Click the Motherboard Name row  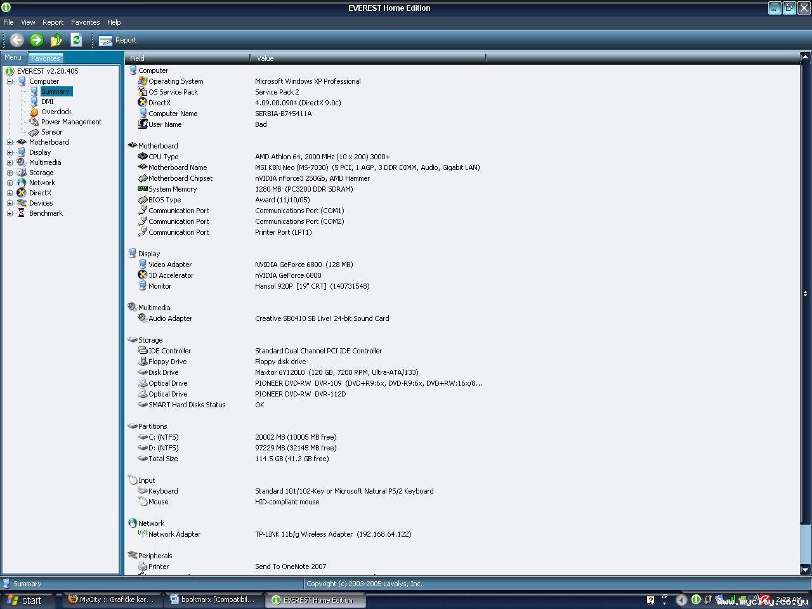[309, 167]
